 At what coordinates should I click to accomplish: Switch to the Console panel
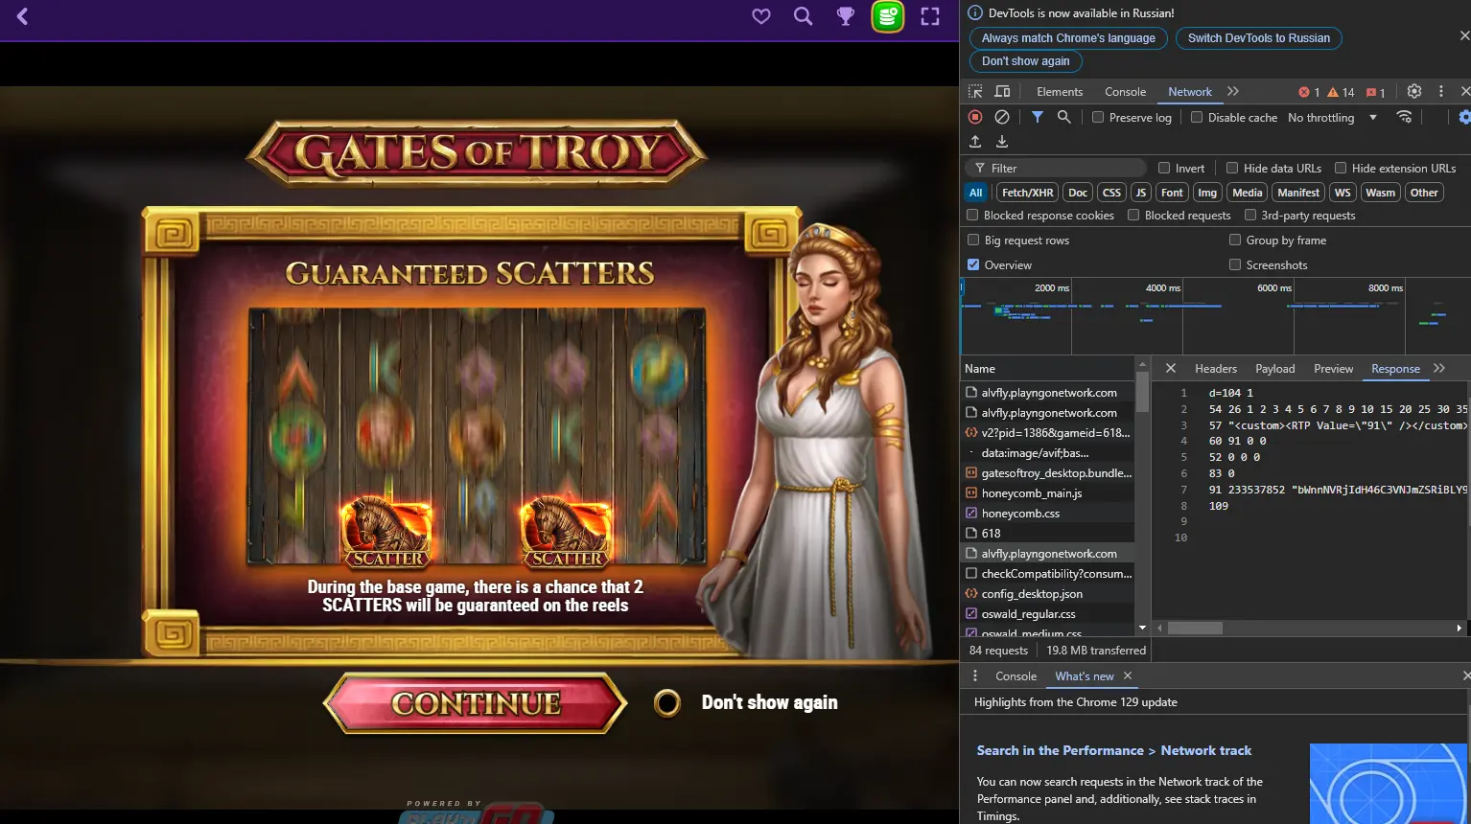click(x=1125, y=92)
